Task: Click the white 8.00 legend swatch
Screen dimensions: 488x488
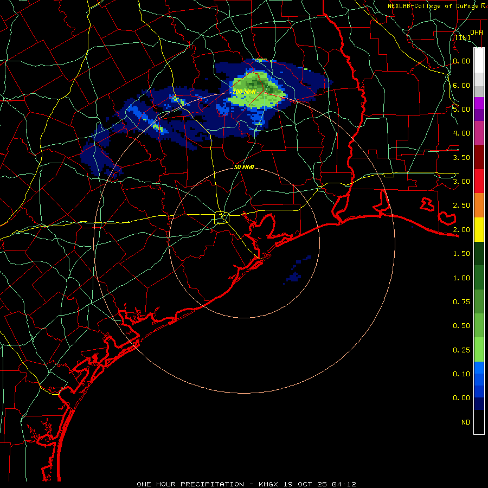Action: pos(479,60)
